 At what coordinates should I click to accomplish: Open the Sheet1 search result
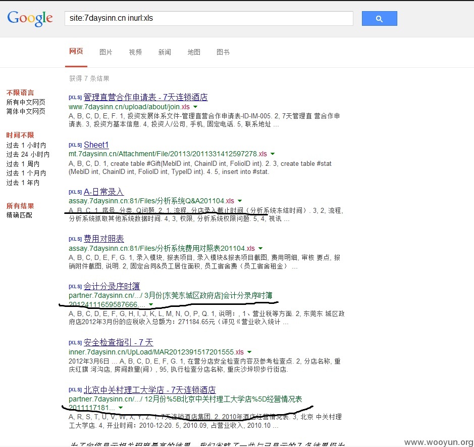coord(96,145)
